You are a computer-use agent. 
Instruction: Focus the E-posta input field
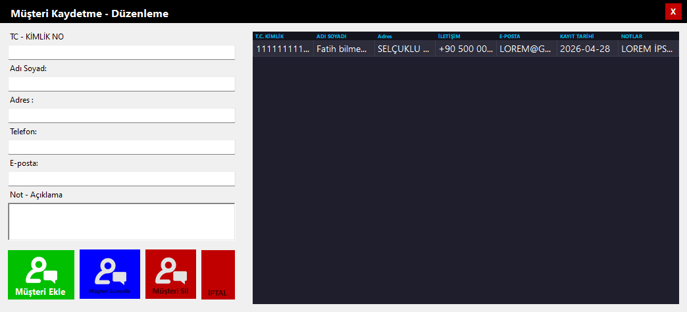tap(121, 178)
